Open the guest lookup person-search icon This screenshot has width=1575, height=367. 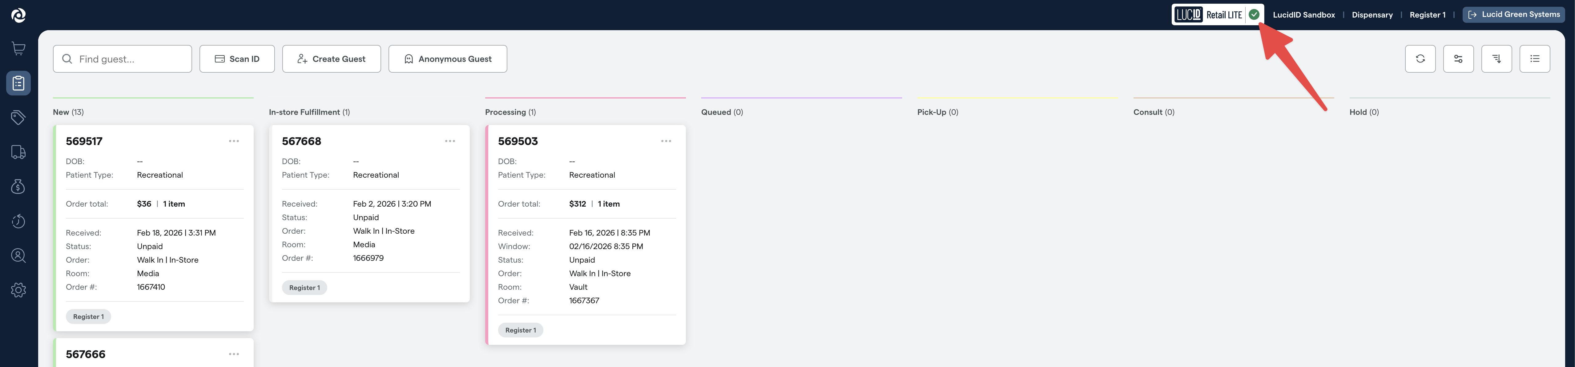coord(18,255)
